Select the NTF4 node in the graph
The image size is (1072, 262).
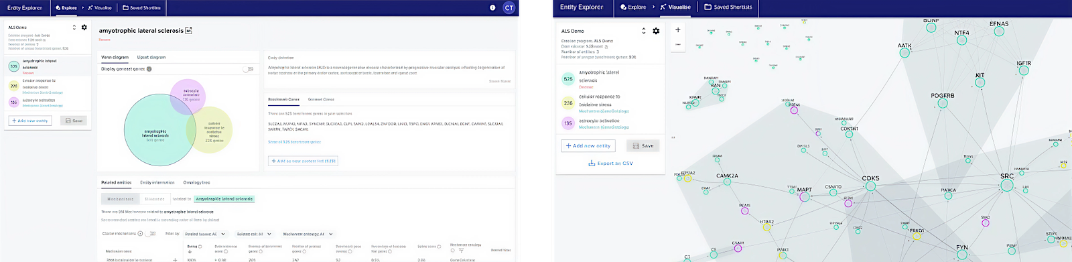pyautogui.click(x=962, y=40)
